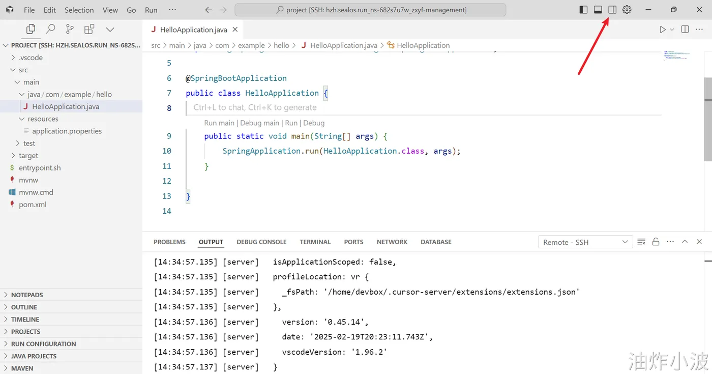The image size is (712, 374).
Task: Expand the RUN CONFIGURATION section
Action: [x=71, y=343]
